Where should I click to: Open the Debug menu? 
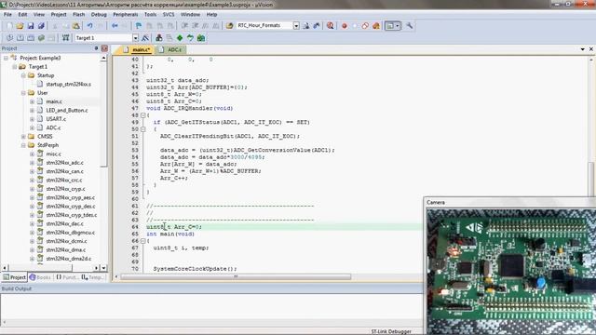click(x=99, y=15)
